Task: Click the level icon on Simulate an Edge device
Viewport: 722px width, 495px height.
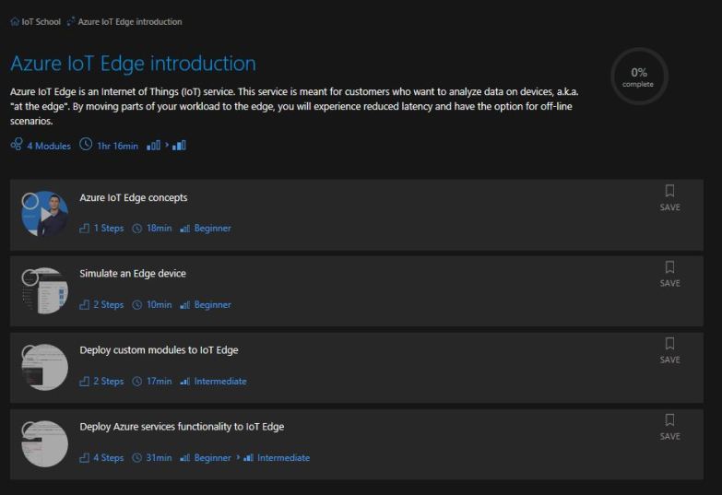Action: pos(184,305)
